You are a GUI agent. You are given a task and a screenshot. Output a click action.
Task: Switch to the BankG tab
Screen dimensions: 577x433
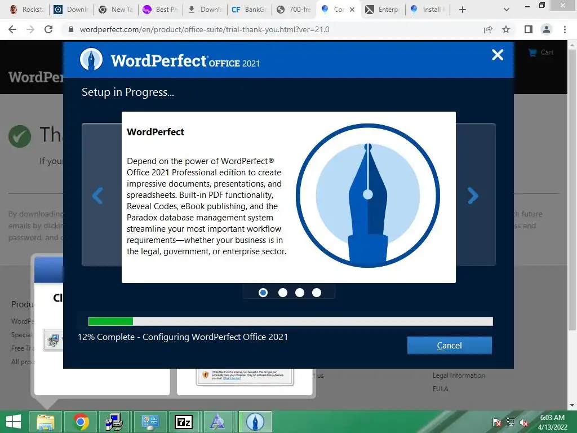(250, 10)
